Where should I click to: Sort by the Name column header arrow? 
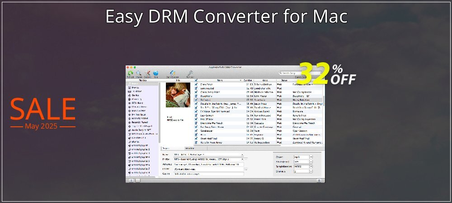pos(240,80)
